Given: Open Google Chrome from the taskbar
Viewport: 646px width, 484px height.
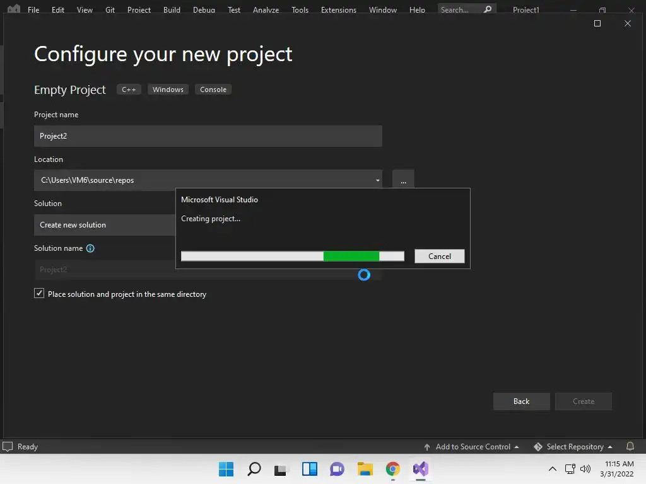Looking at the screenshot, I should click(392, 469).
